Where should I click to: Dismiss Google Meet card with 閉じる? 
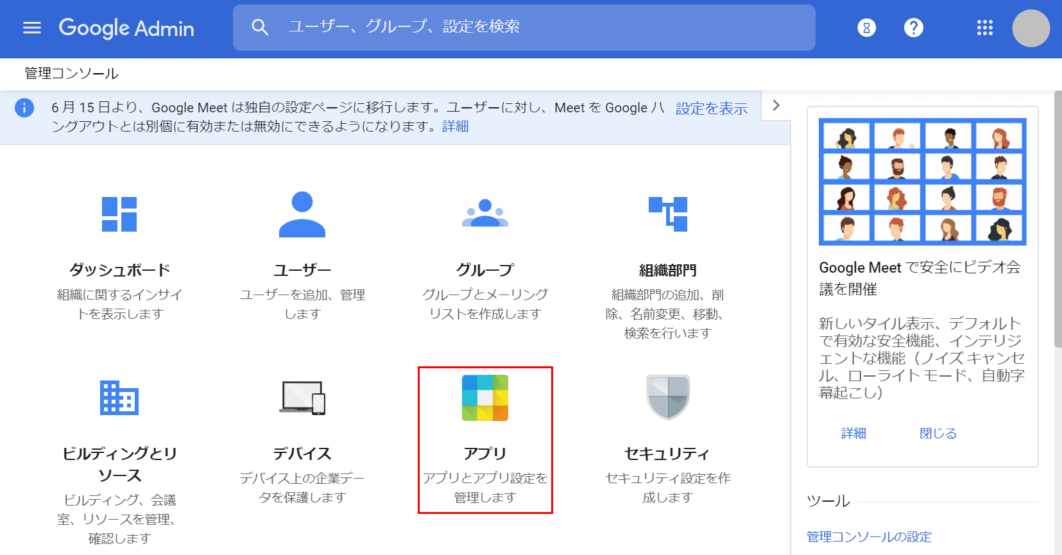pyautogui.click(x=938, y=433)
